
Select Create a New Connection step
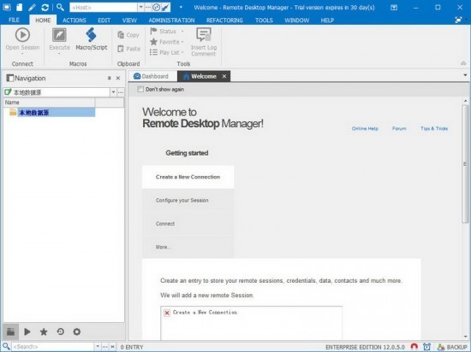[x=188, y=177]
